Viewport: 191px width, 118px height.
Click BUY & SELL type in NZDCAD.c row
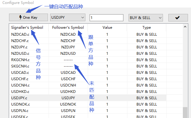pos(147,34)
